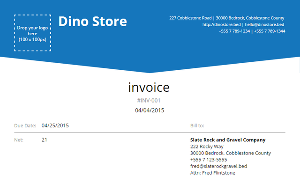Select Slate Rock and Gravel Company name
Screen dimensions: 300x177
[x=228, y=140]
